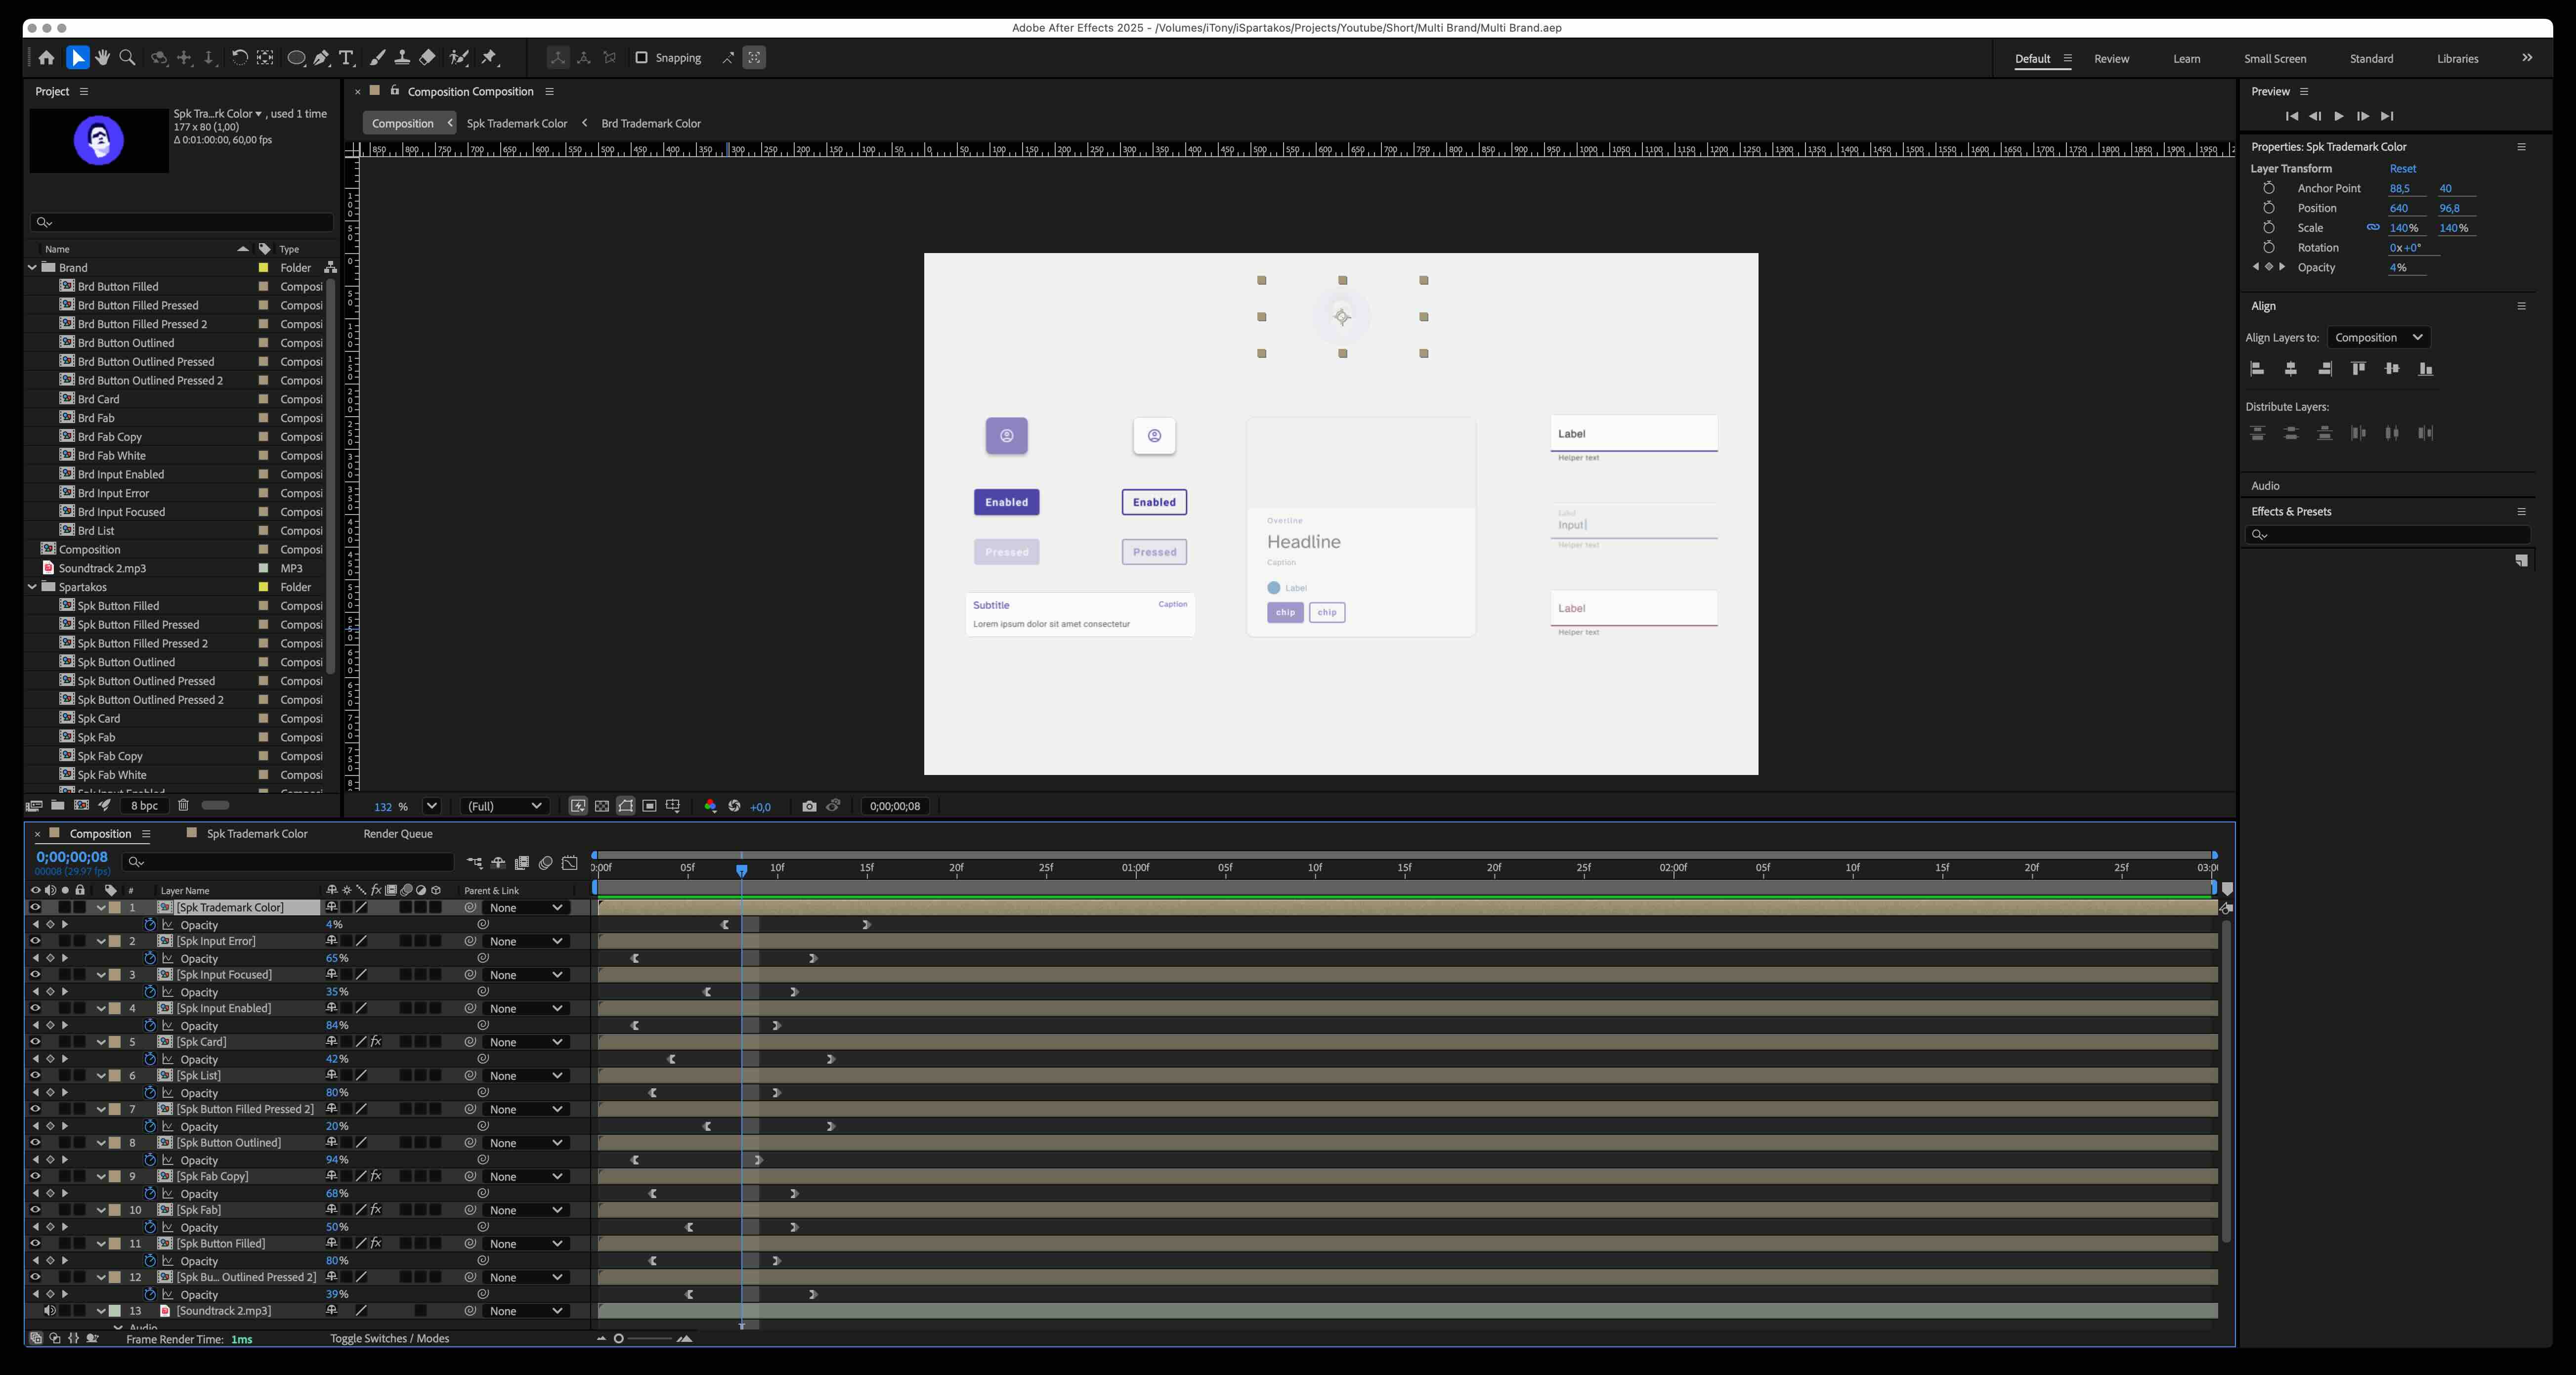Open the (Full) resolution dropdown
The image size is (2576, 1375).
point(504,806)
